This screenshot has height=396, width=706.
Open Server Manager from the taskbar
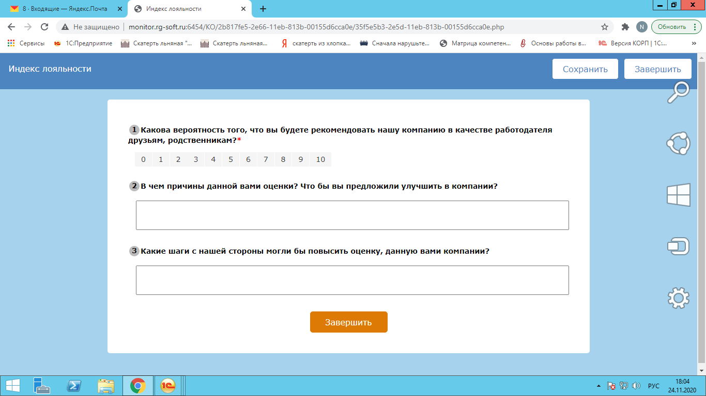41,386
